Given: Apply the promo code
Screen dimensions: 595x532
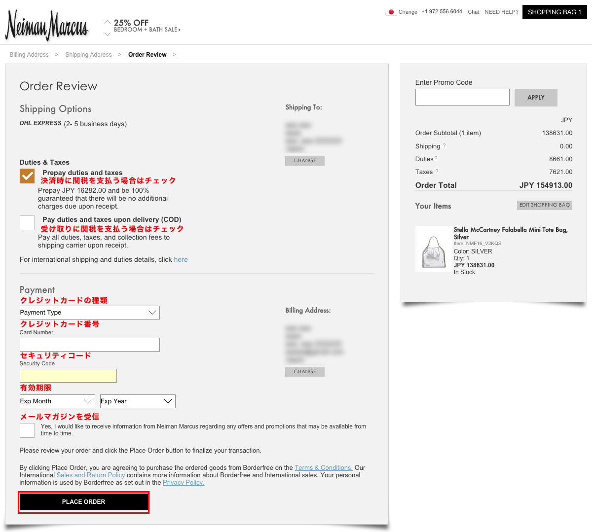Looking at the screenshot, I should tap(536, 98).
